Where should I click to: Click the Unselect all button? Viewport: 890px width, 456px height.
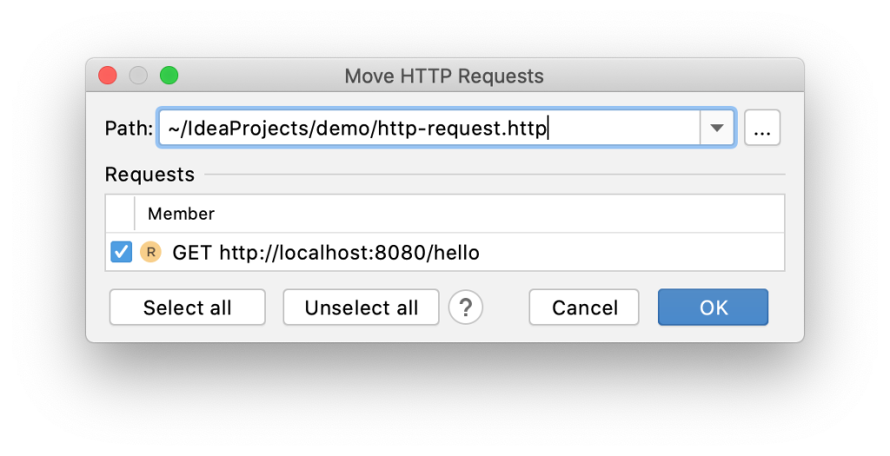[x=361, y=307]
